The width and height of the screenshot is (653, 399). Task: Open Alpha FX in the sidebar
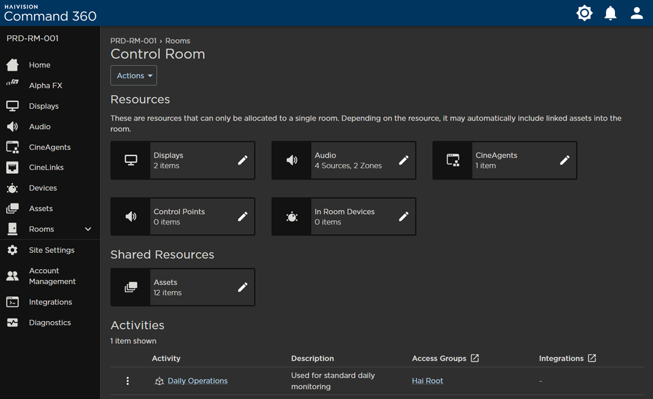point(45,85)
